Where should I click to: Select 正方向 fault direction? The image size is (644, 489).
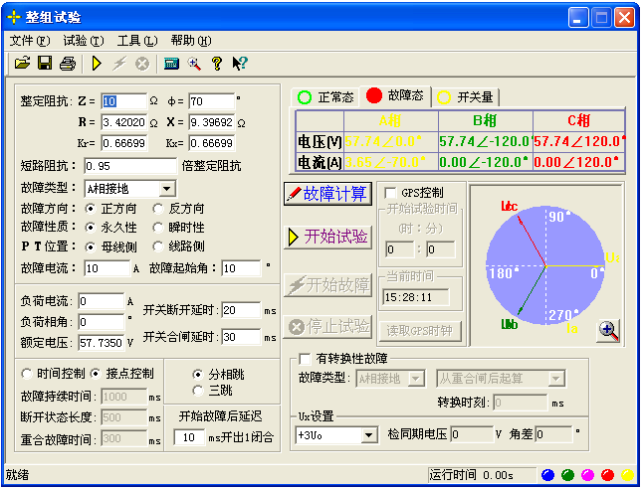[x=91, y=209]
